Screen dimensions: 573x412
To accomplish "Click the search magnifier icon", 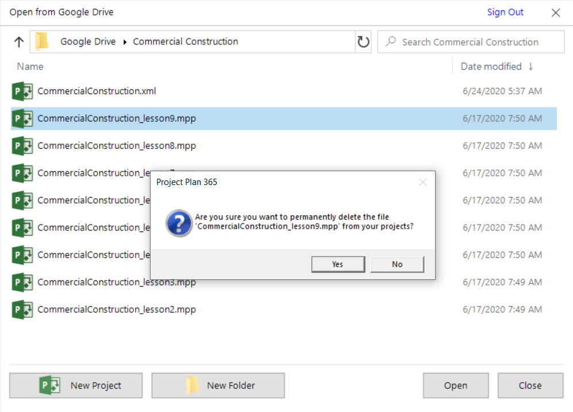I will point(391,41).
